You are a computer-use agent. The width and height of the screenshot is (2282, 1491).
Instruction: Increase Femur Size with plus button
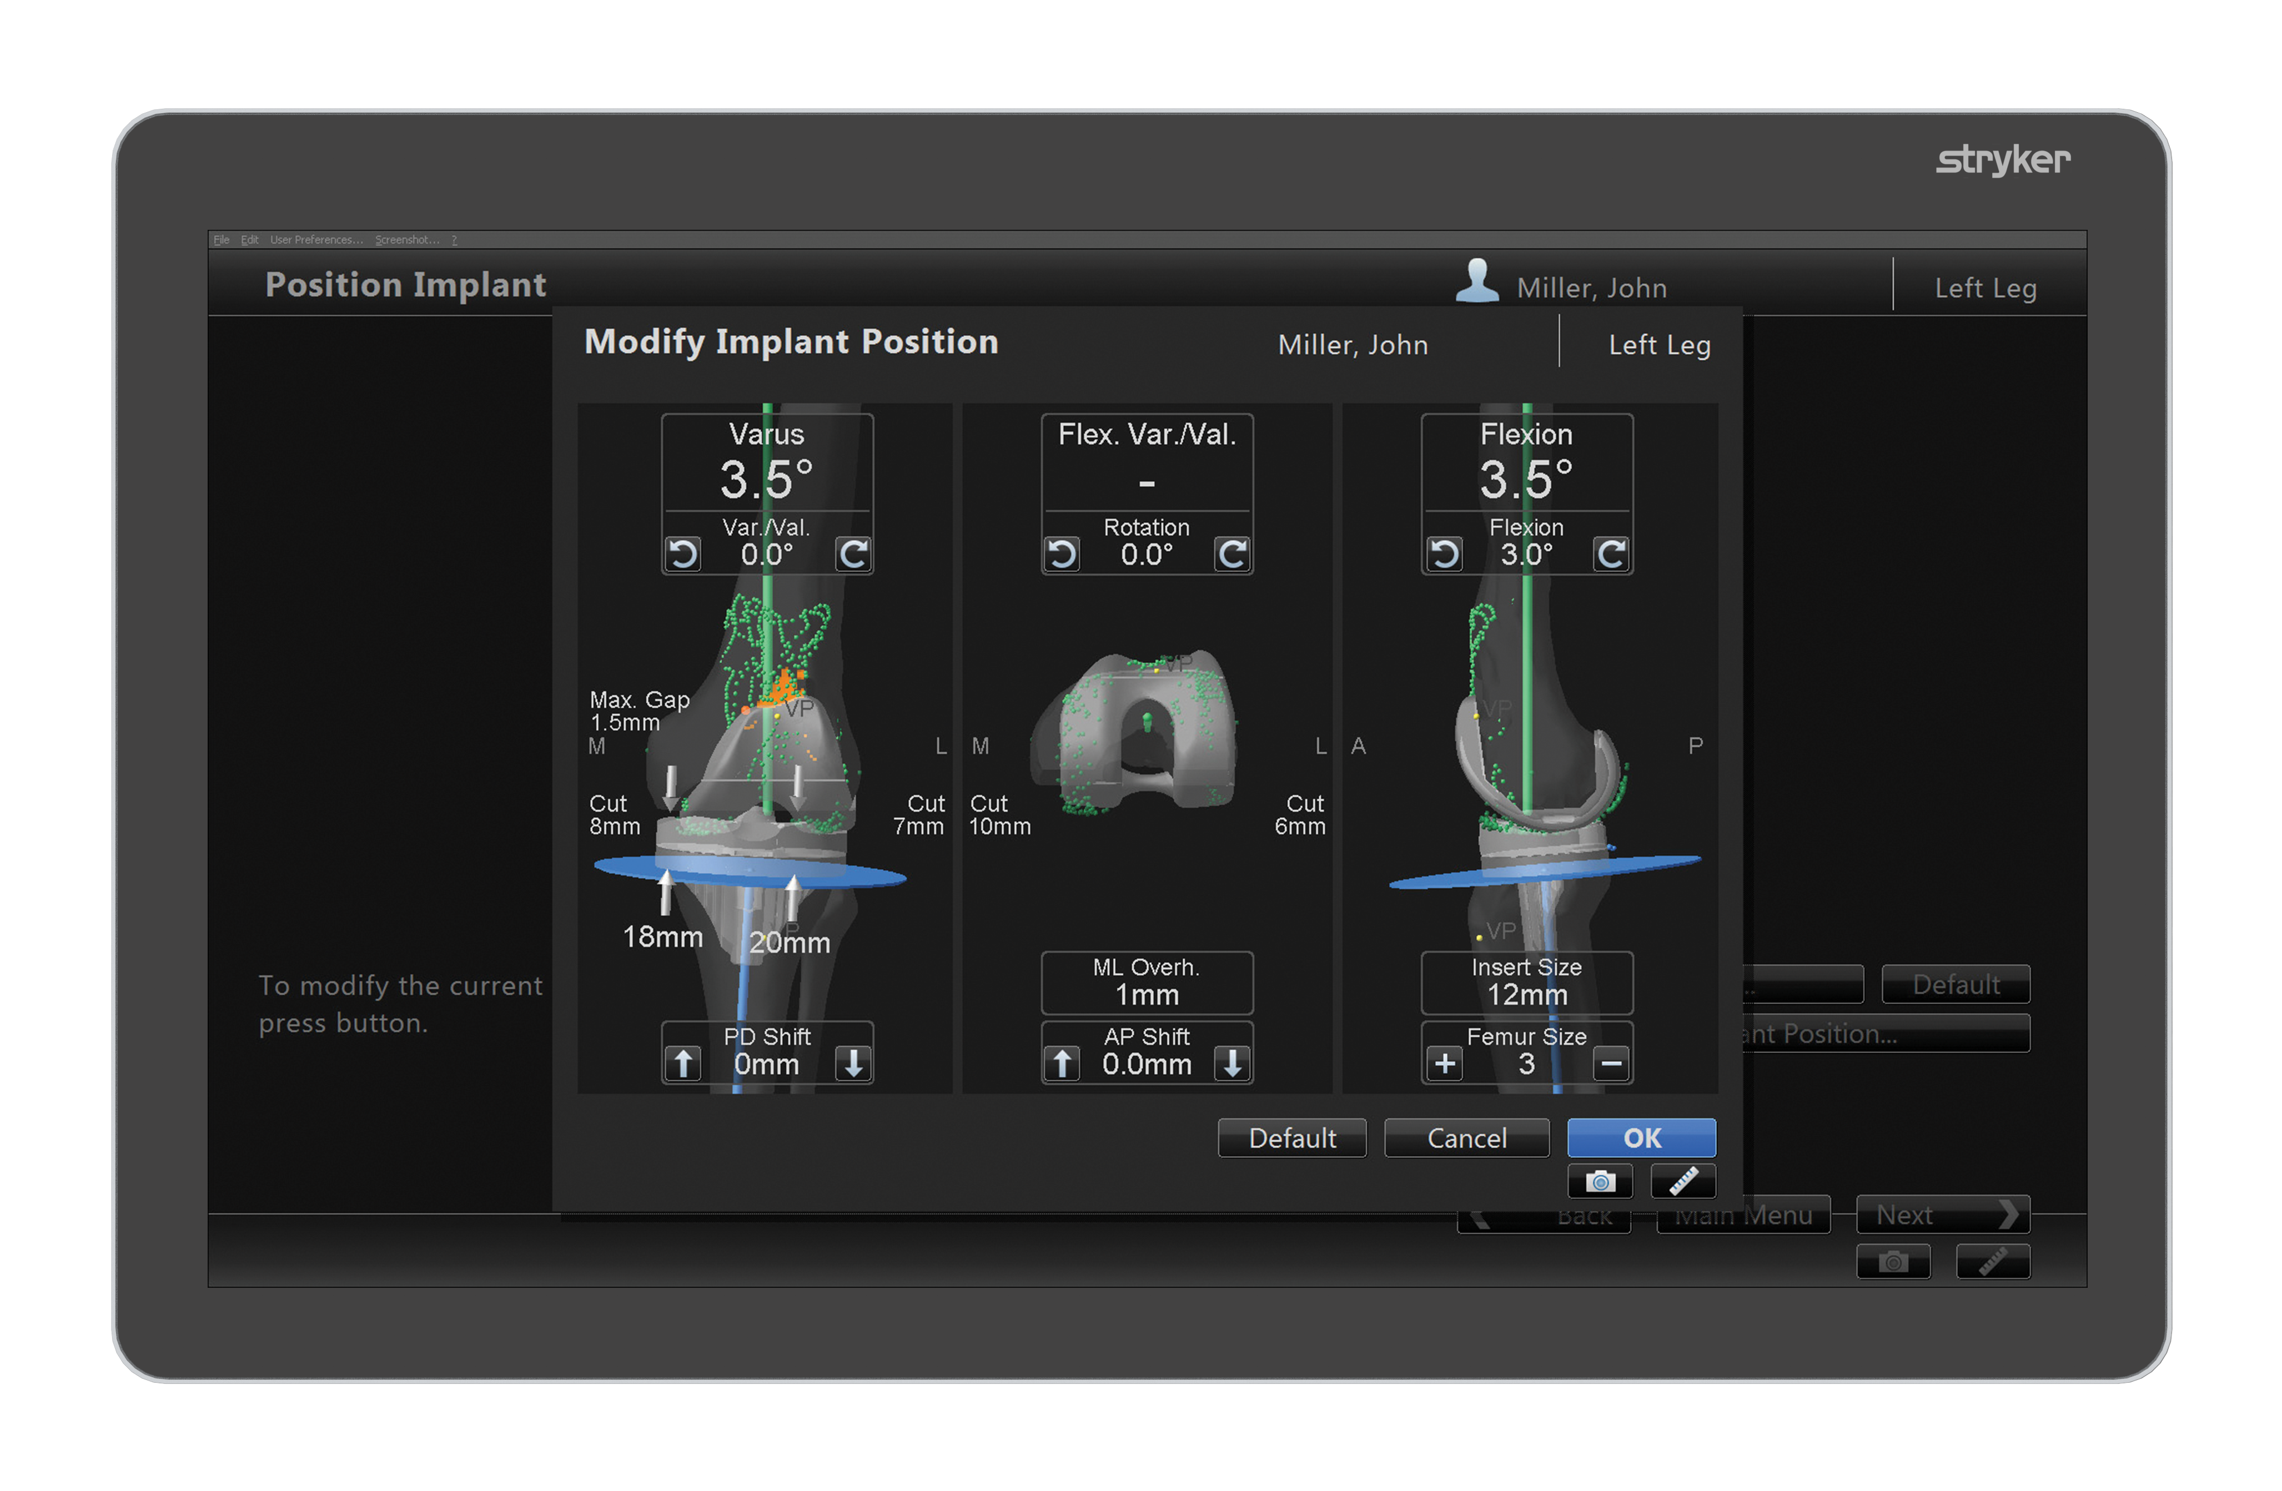pyautogui.click(x=1444, y=1064)
